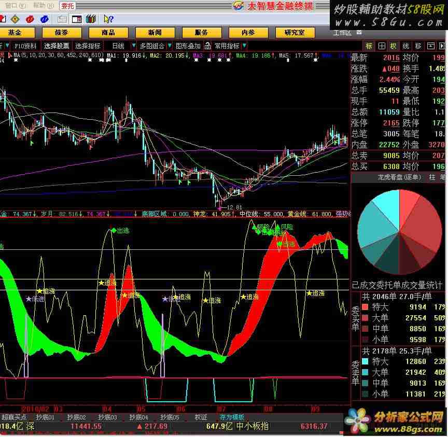448x437 pixels.
Task: Click the stacked books icon in toolbar
Action: pos(91,19)
